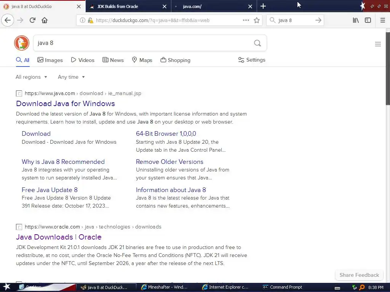The image size is (390, 292).
Task: Open the Library bookmarks icon
Action: [356, 20]
